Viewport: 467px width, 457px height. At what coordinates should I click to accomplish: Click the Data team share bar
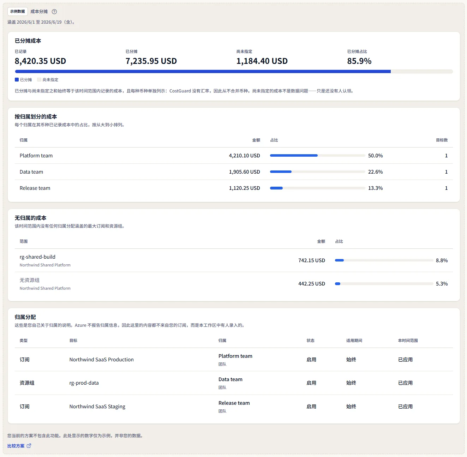tap(317, 172)
